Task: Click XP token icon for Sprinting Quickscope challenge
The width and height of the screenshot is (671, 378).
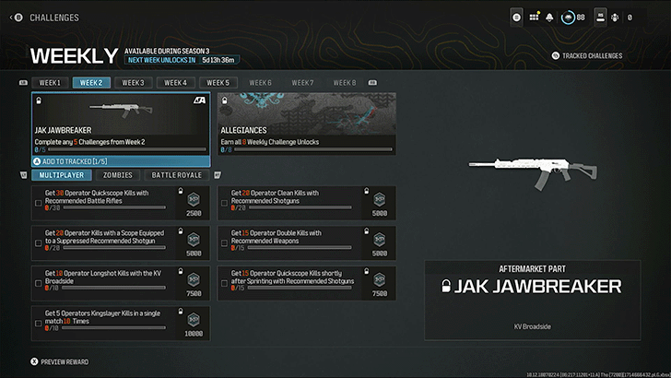Action: 380,279
